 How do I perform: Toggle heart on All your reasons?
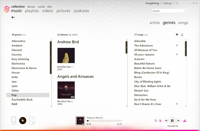pos(177,54)
